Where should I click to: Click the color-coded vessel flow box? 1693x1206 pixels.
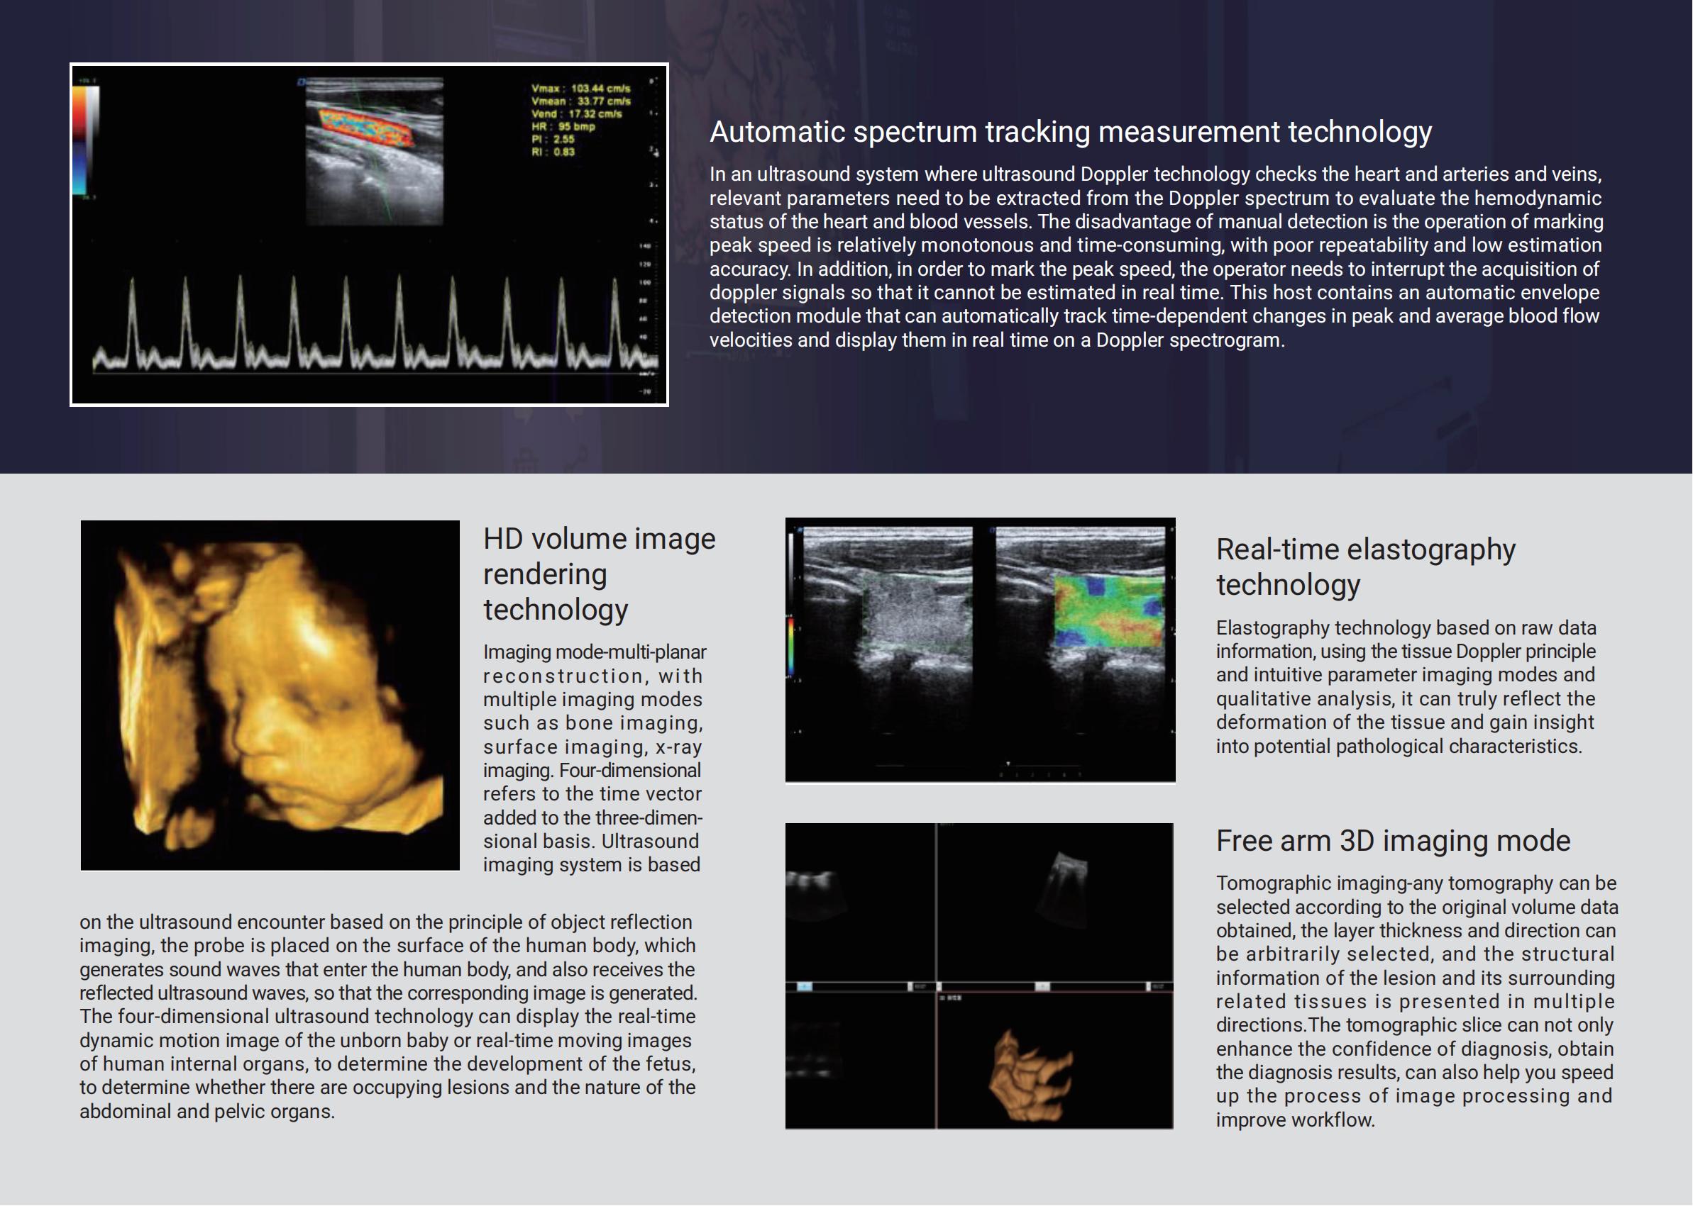click(365, 127)
